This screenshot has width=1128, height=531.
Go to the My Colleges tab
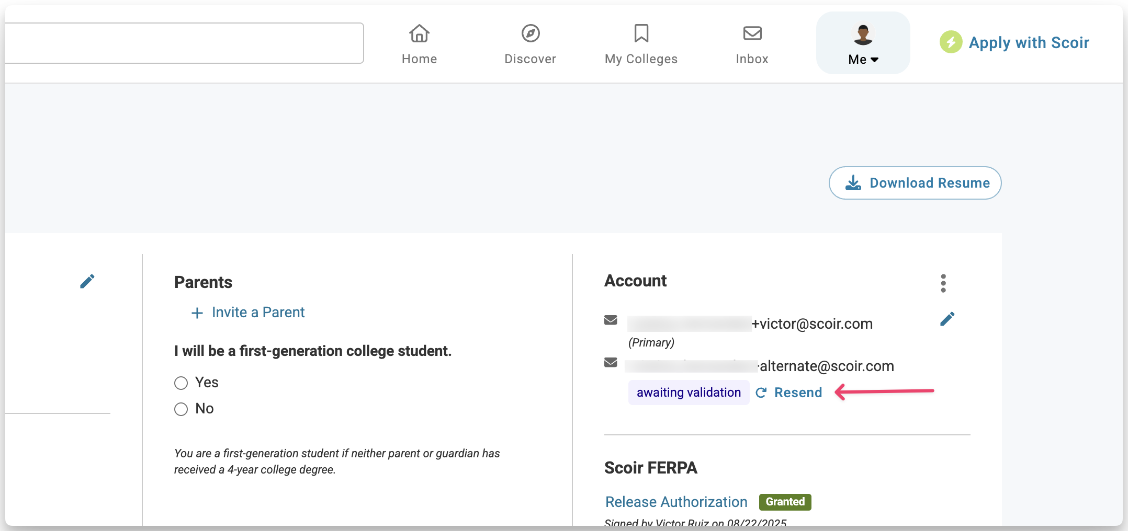pos(641,59)
